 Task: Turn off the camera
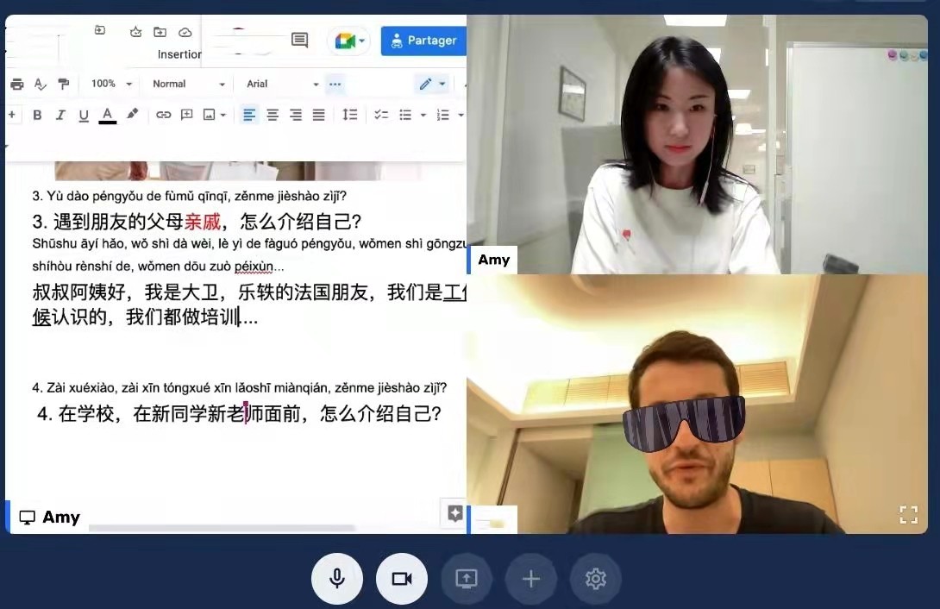click(401, 579)
